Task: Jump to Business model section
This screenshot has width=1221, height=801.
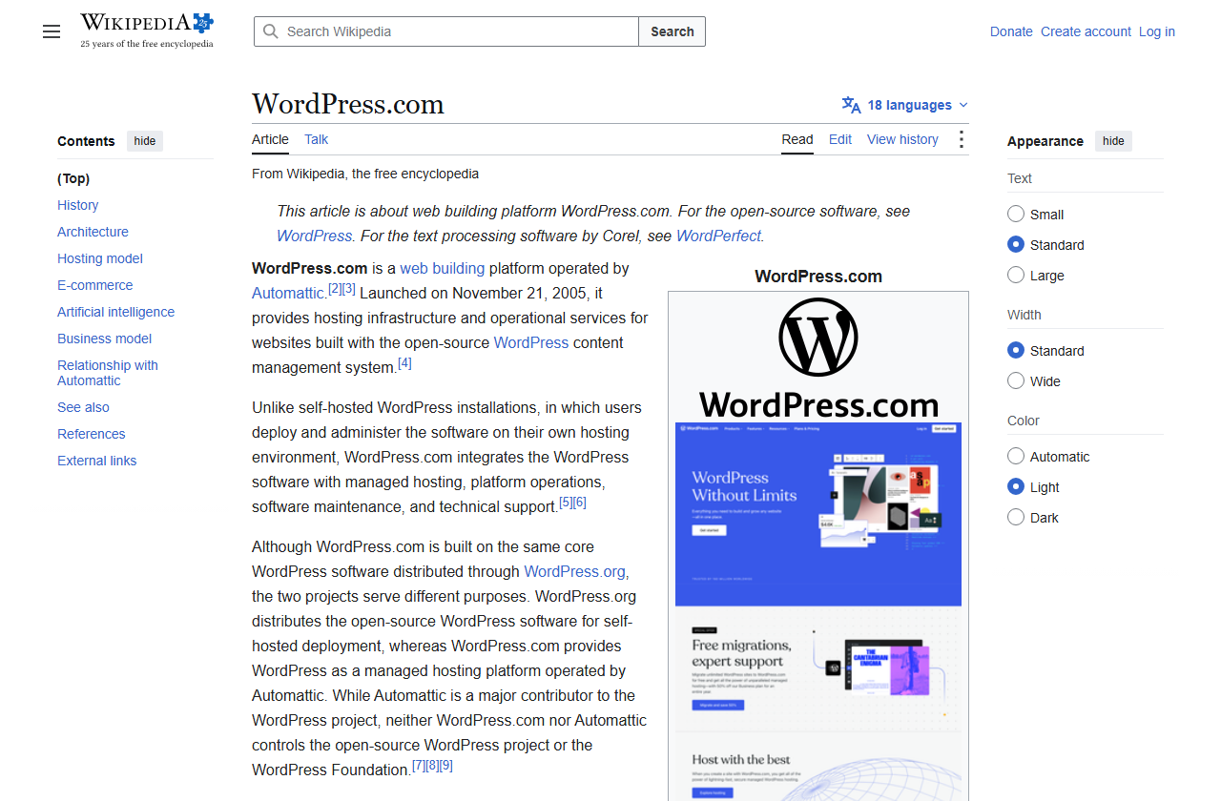Action: pos(105,339)
